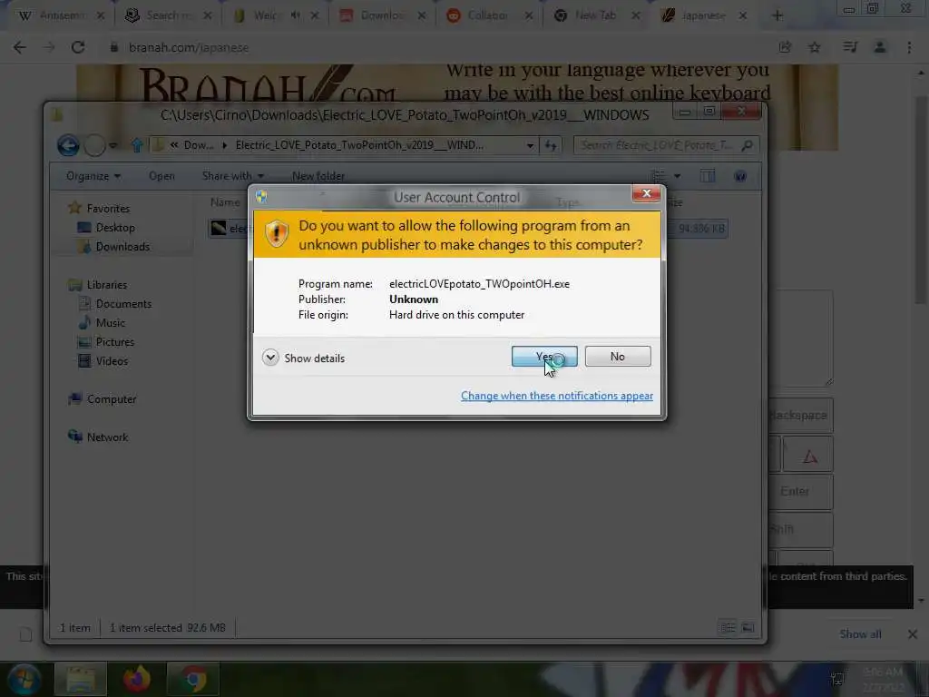Switch to the Collabor browser tab
The height and width of the screenshot is (697, 929).
pyautogui.click(x=487, y=15)
